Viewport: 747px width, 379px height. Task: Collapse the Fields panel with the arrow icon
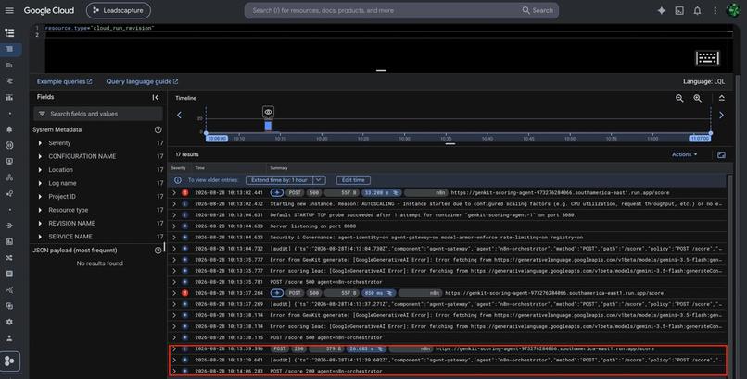(156, 97)
